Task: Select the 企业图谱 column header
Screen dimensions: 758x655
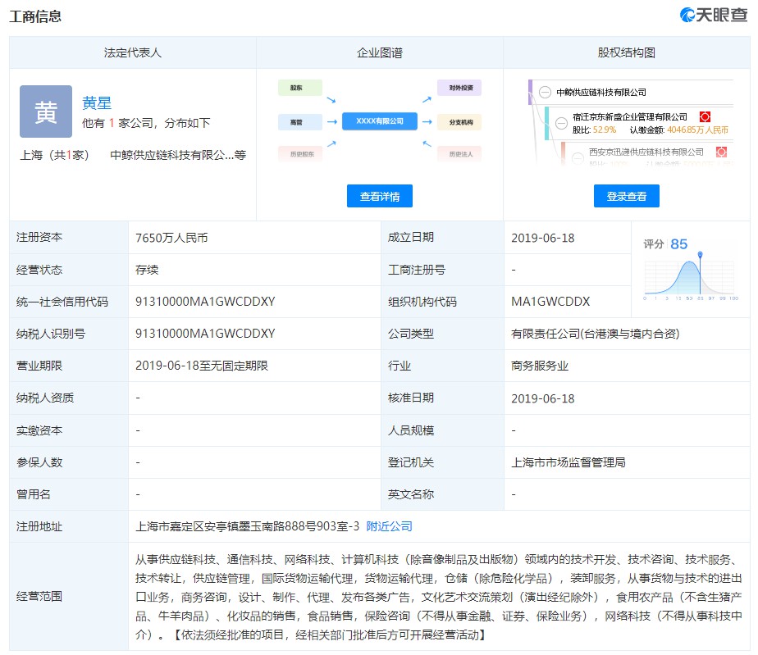Action: 380,52
